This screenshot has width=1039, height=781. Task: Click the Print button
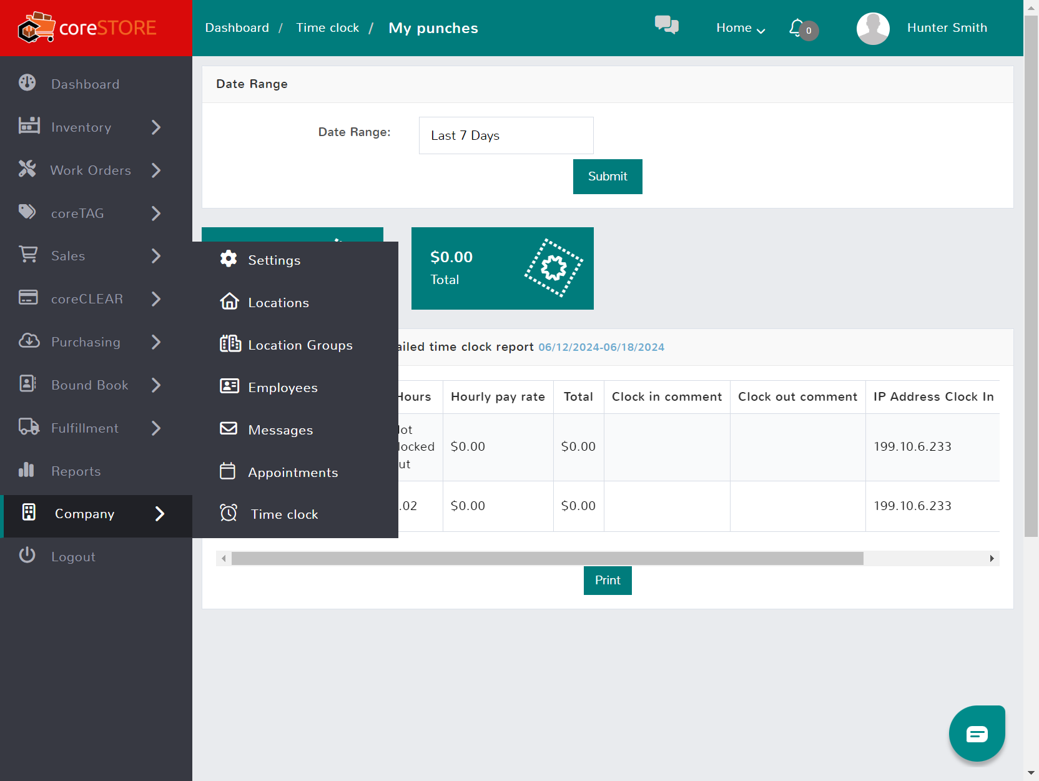[x=608, y=581]
